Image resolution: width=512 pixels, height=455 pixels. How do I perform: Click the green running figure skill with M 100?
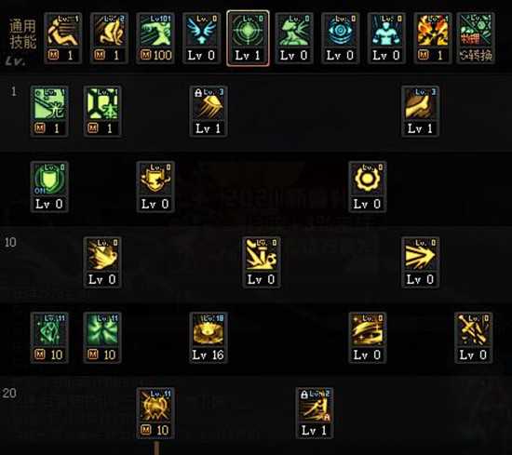(155, 38)
